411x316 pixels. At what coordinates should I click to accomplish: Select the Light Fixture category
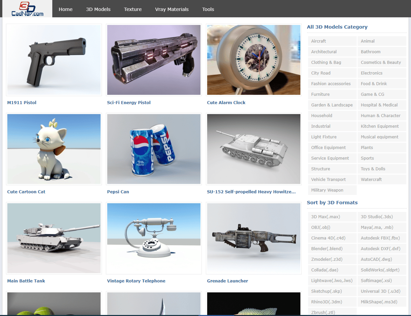click(332, 137)
